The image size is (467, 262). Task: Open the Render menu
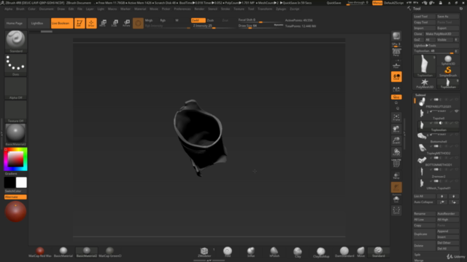[x=199, y=9]
